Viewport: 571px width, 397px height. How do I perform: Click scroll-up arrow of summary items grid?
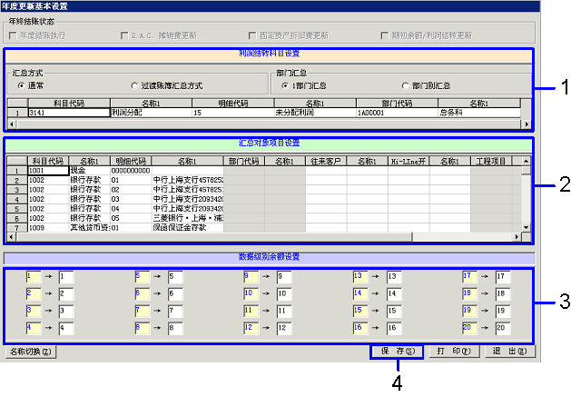526,159
